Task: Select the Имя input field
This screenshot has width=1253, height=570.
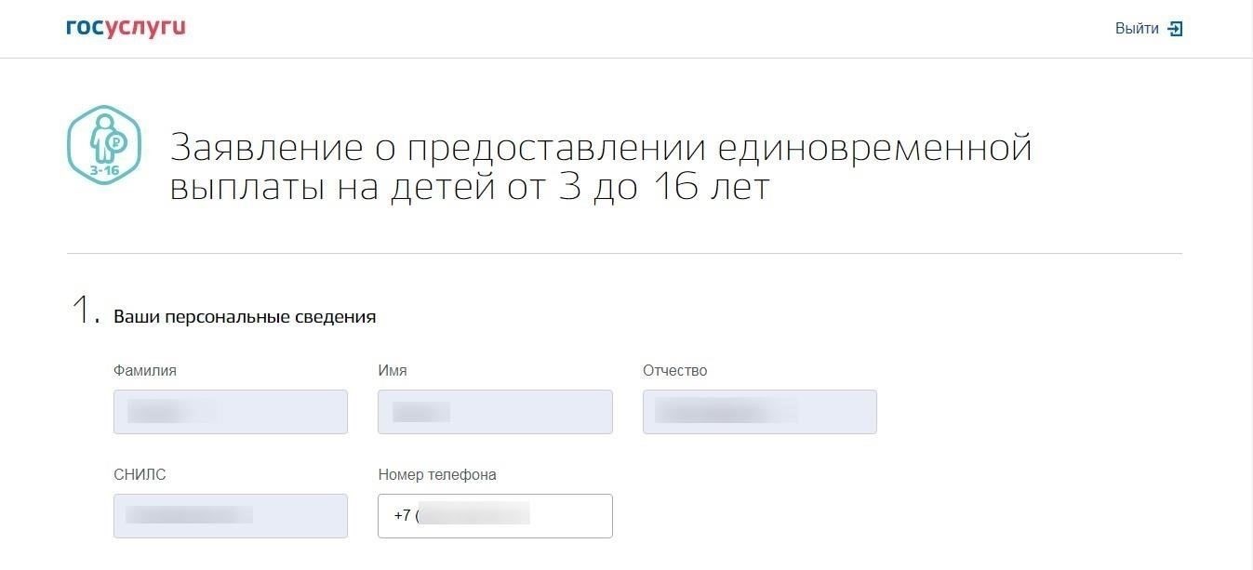Action: [495, 412]
